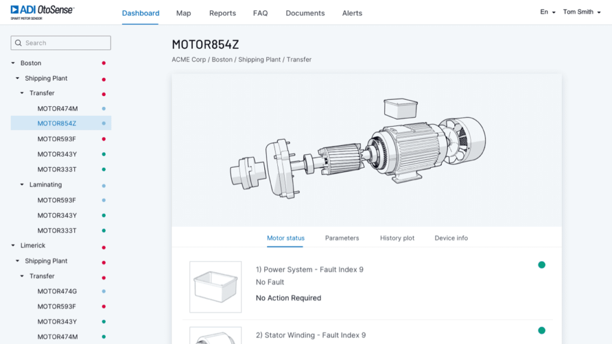Toggle the green dot on the Stator Winding row
The image size is (612, 344).
pos(542,330)
